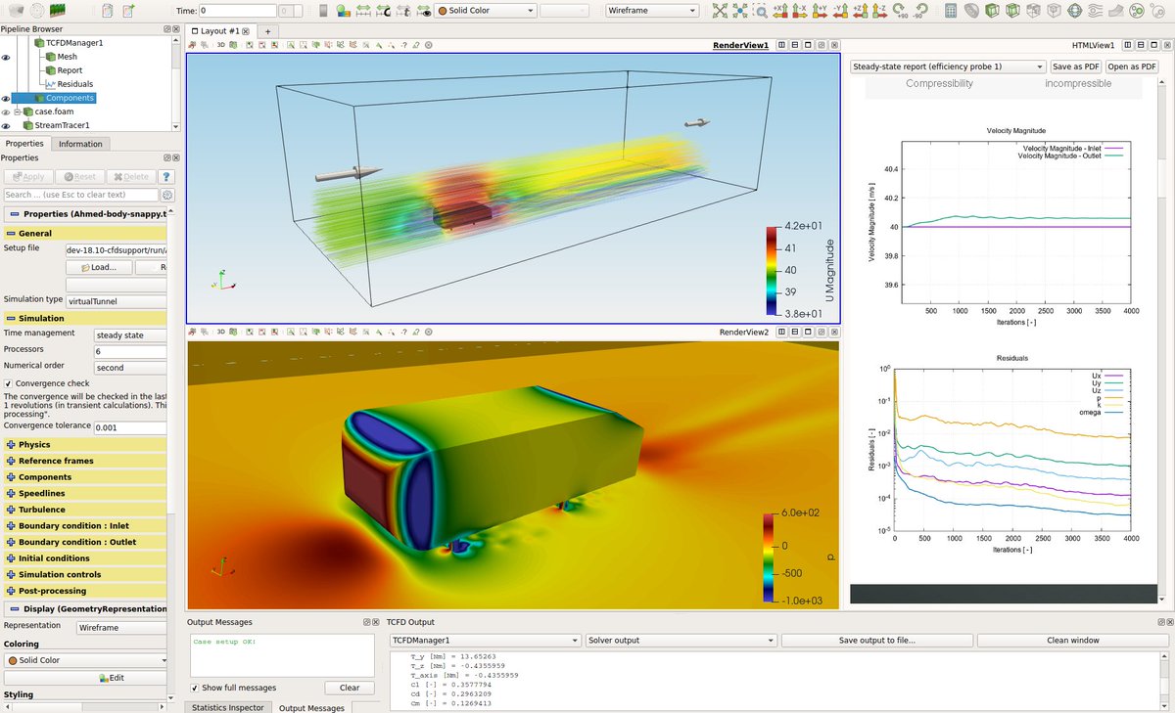Click the Edit coloring button
This screenshot has width=1175, height=713.
point(110,678)
